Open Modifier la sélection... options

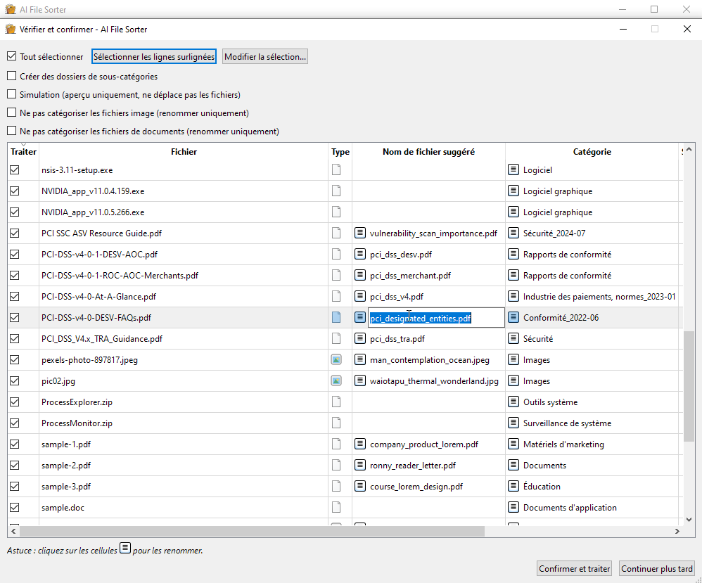point(265,57)
